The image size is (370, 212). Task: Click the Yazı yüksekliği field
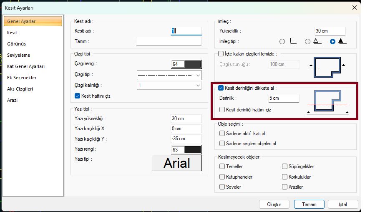pyautogui.click(x=186, y=119)
